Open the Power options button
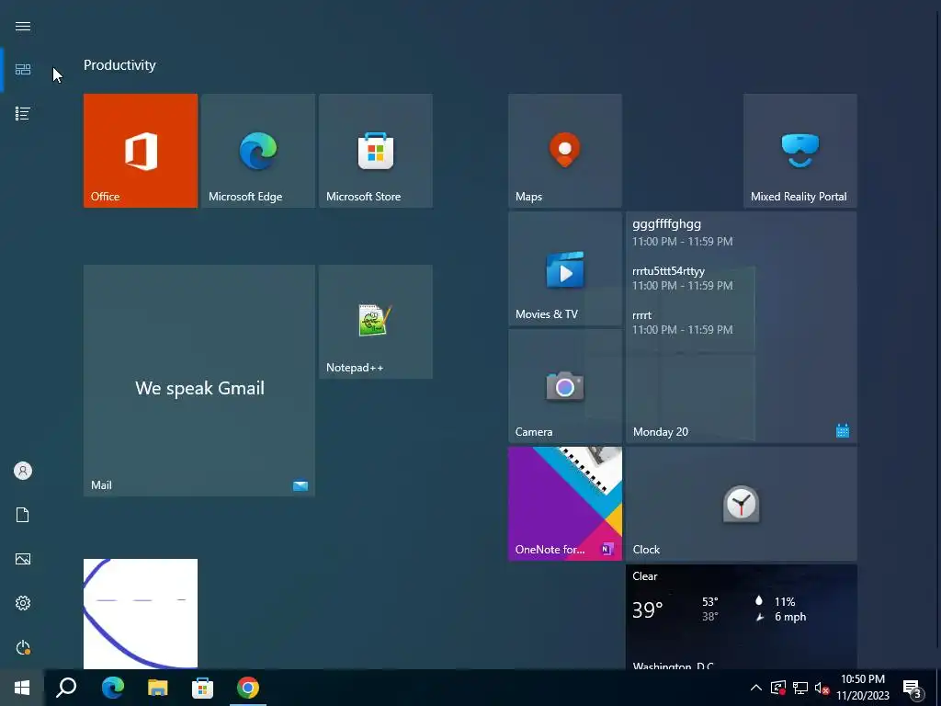This screenshot has width=941, height=706. pos(23,647)
